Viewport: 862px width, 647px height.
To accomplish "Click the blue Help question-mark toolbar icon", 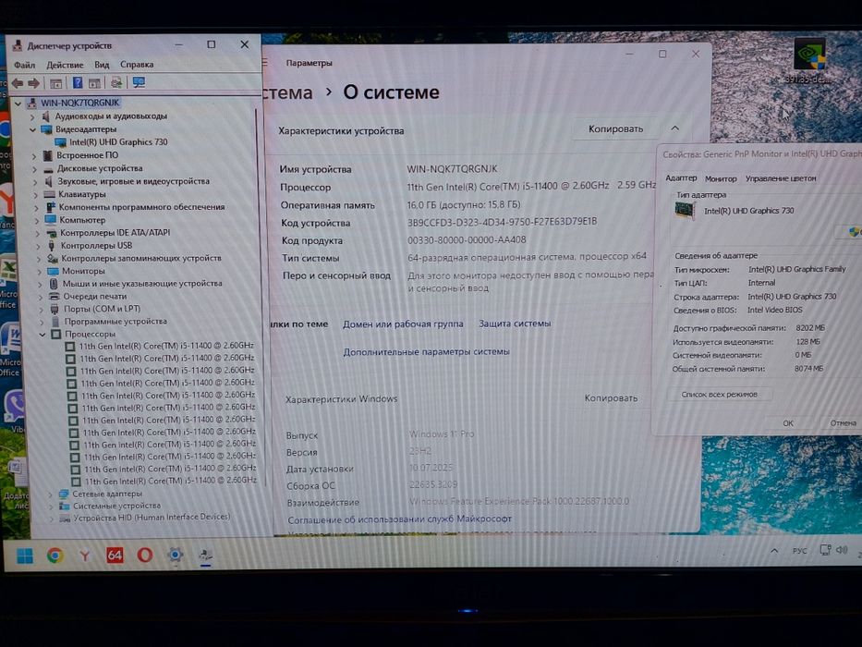I will coord(78,82).
